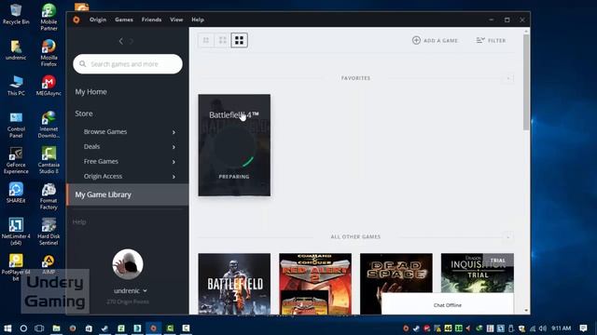Click the library vertical scrollbar thumb
This screenshot has width=597, height=335.
pyautogui.click(x=526, y=82)
